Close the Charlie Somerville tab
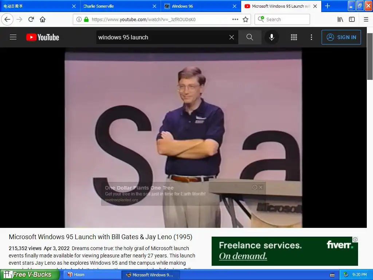Viewport: 373px width, 280px height. click(154, 6)
